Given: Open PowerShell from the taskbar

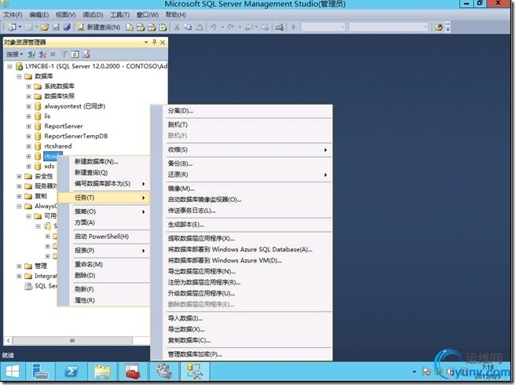Looking at the screenshot, I should click(71, 372).
